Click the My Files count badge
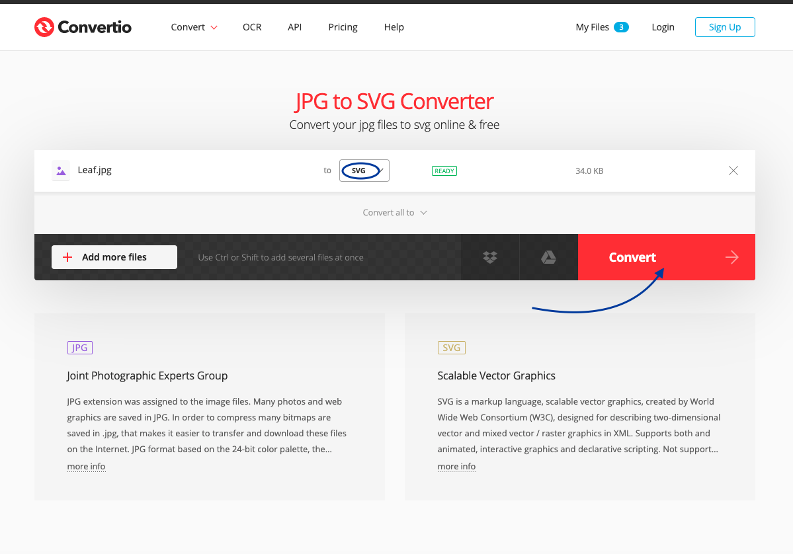Screen dimensions: 793x554 (x=621, y=27)
